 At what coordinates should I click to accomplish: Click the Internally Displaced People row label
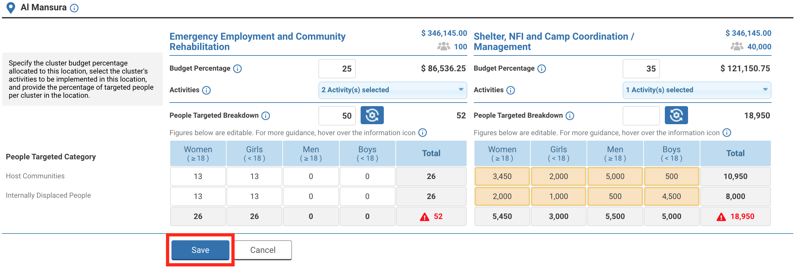pyautogui.click(x=48, y=195)
